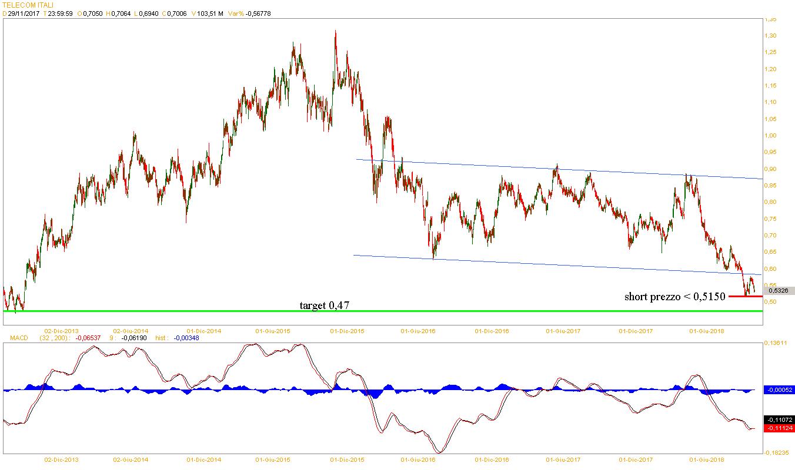Click the TELECOM ITALI chart title
The width and height of the screenshot is (795, 470).
click(28, 5)
